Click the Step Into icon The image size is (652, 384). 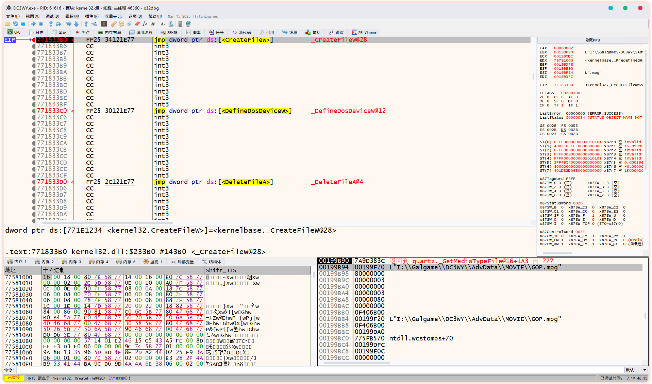tap(51, 24)
